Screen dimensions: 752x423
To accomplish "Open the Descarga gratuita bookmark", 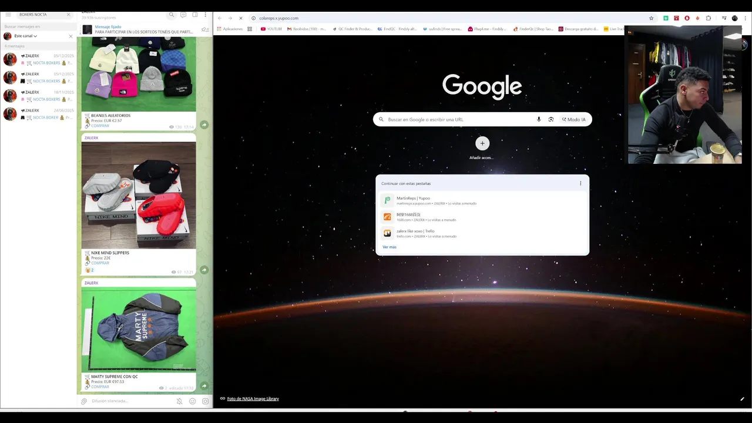I will click(578, 29).
